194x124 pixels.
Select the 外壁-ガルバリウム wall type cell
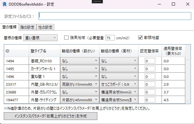[44, 92]
